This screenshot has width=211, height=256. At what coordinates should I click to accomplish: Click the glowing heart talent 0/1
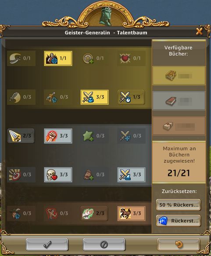[131, 58]
